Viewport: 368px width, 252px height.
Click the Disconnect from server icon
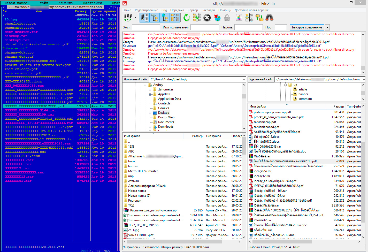[217, 18]
